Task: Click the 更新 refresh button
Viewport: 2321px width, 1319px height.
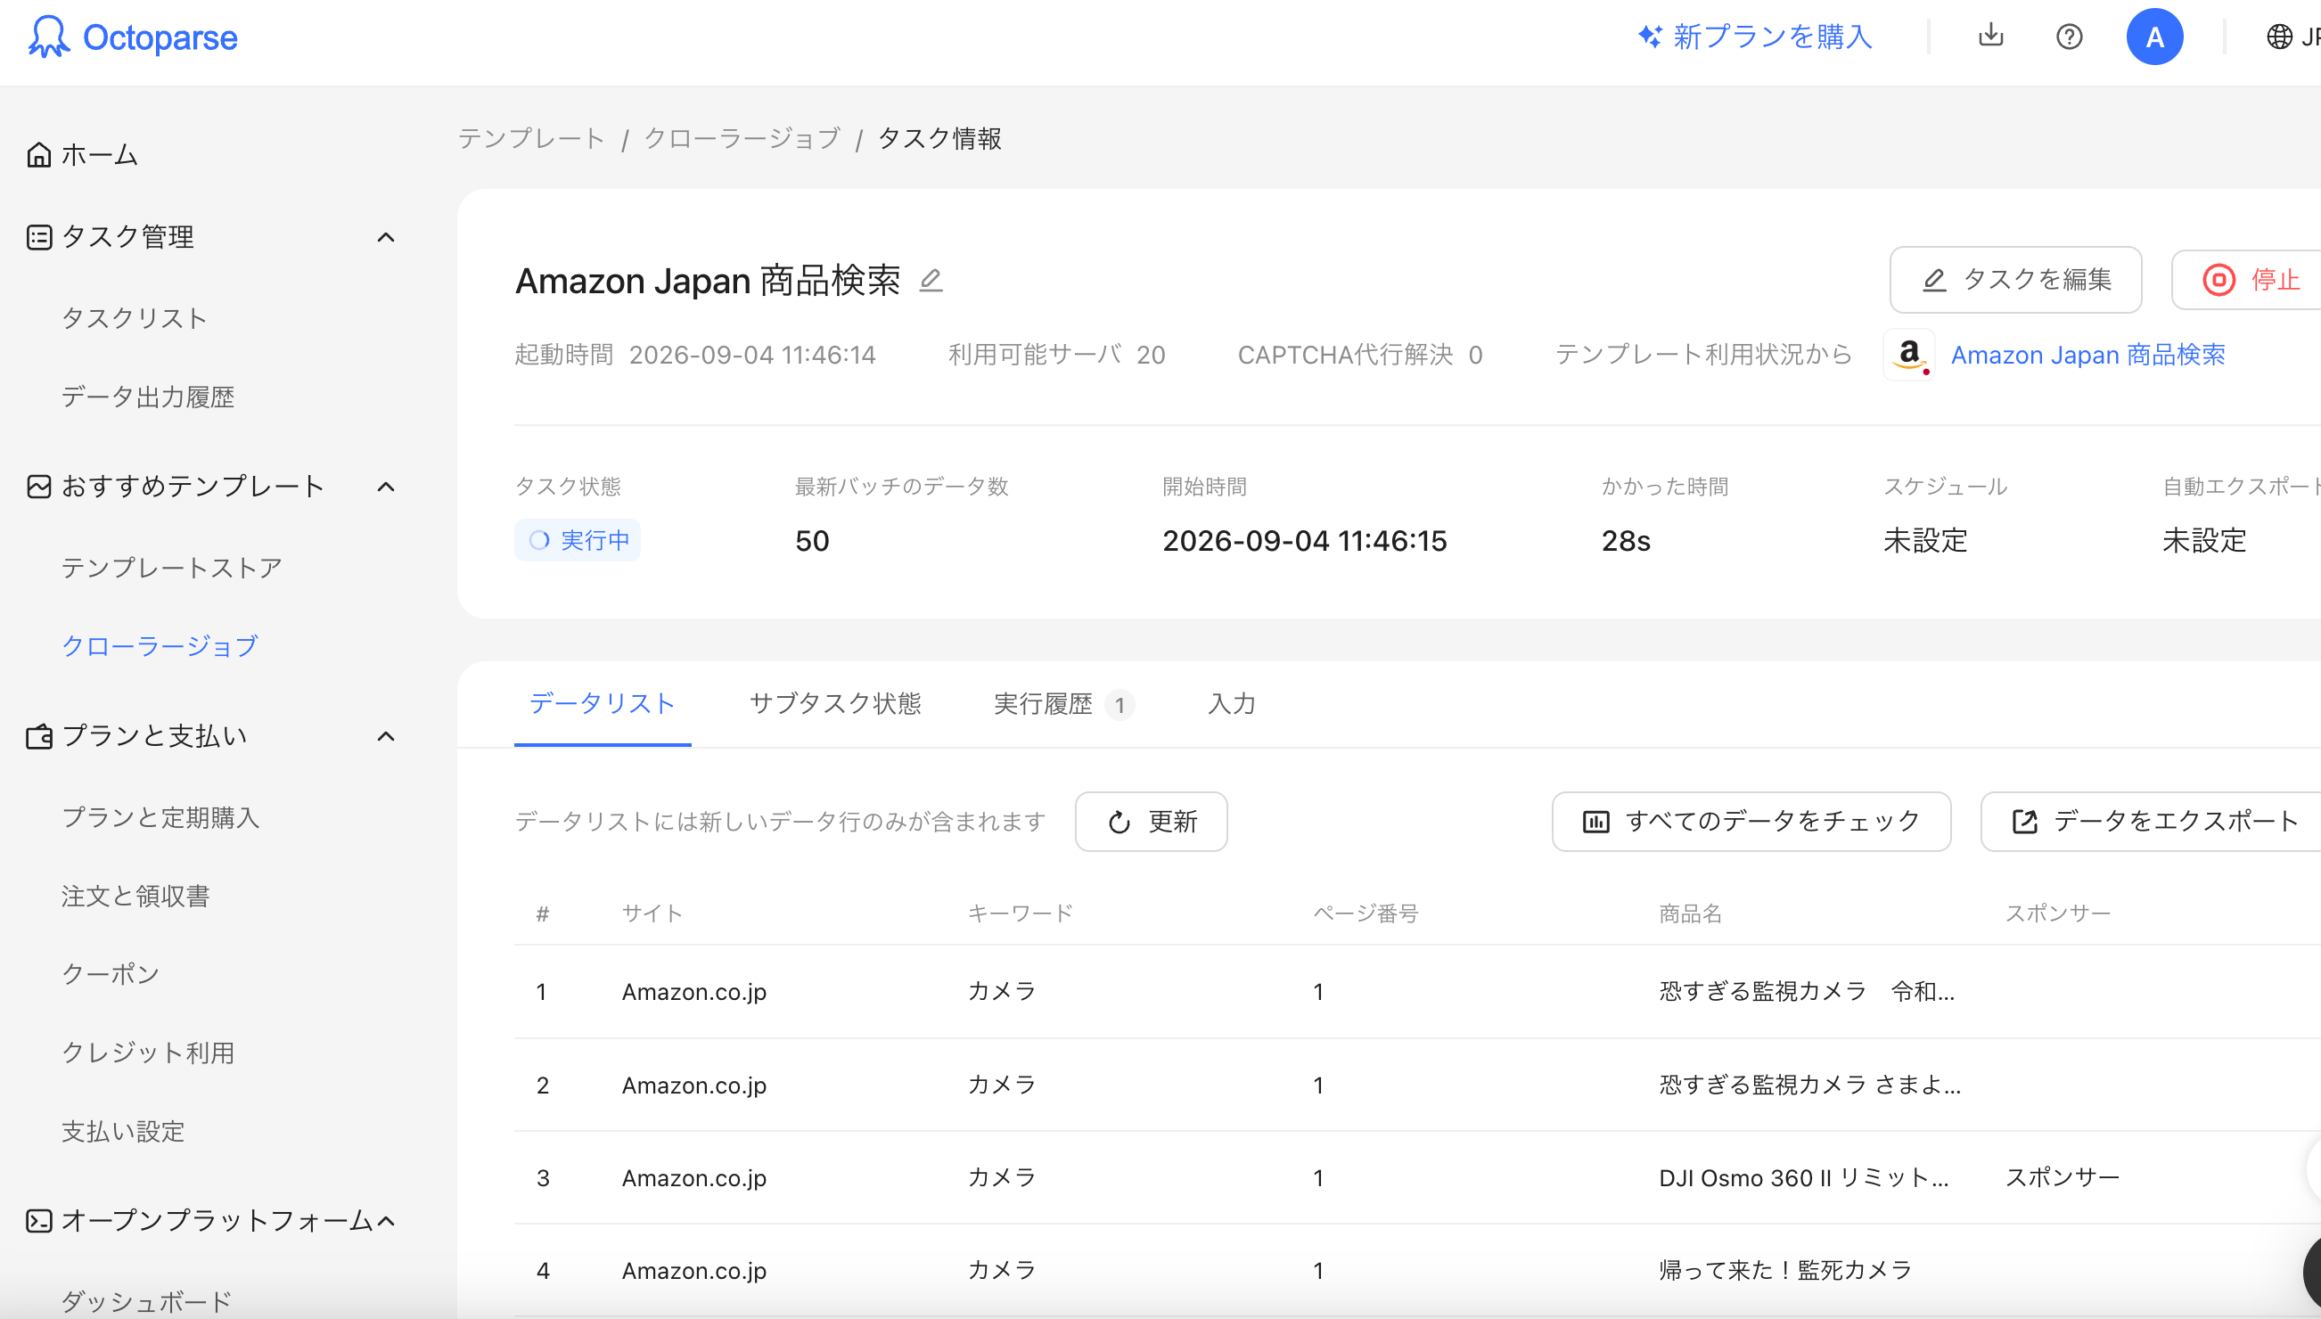Action: (1152, 822)
